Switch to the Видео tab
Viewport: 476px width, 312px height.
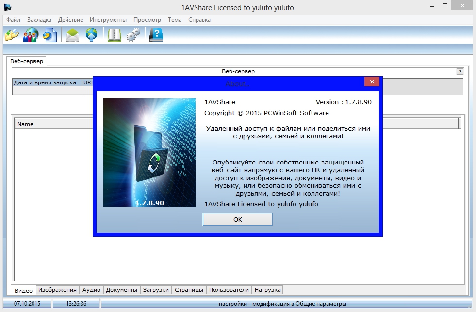(23, 290)
